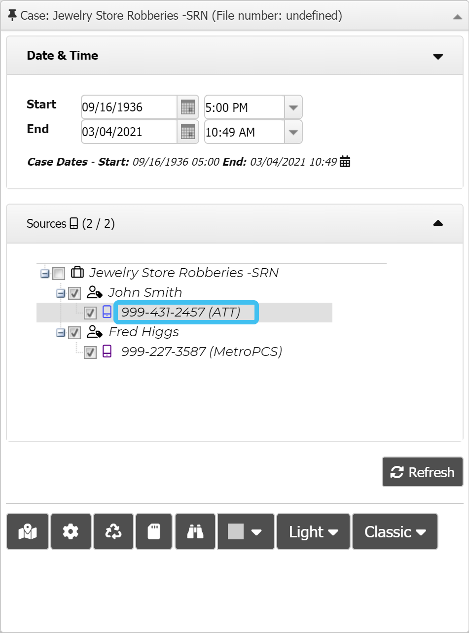Open the Start time dropdown
Viewport: 469px width, 633px height.
pos(293,107)
